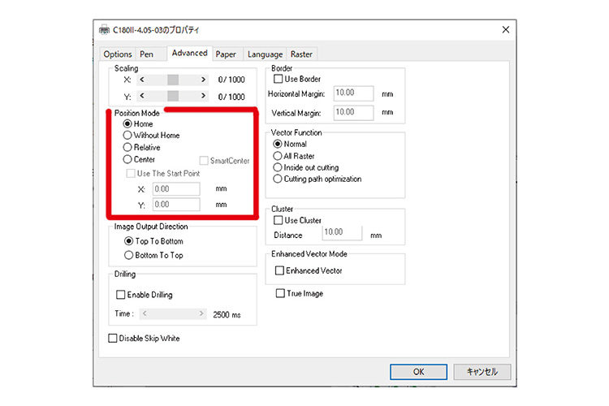This screenshot has width=609, height=406.
Task: Open the Language tab
Action: [x=265, y=54]
